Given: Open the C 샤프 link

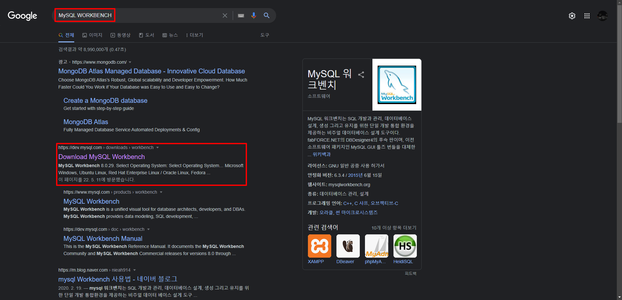Looking at the screenshot, I should [x=361, y=203].
